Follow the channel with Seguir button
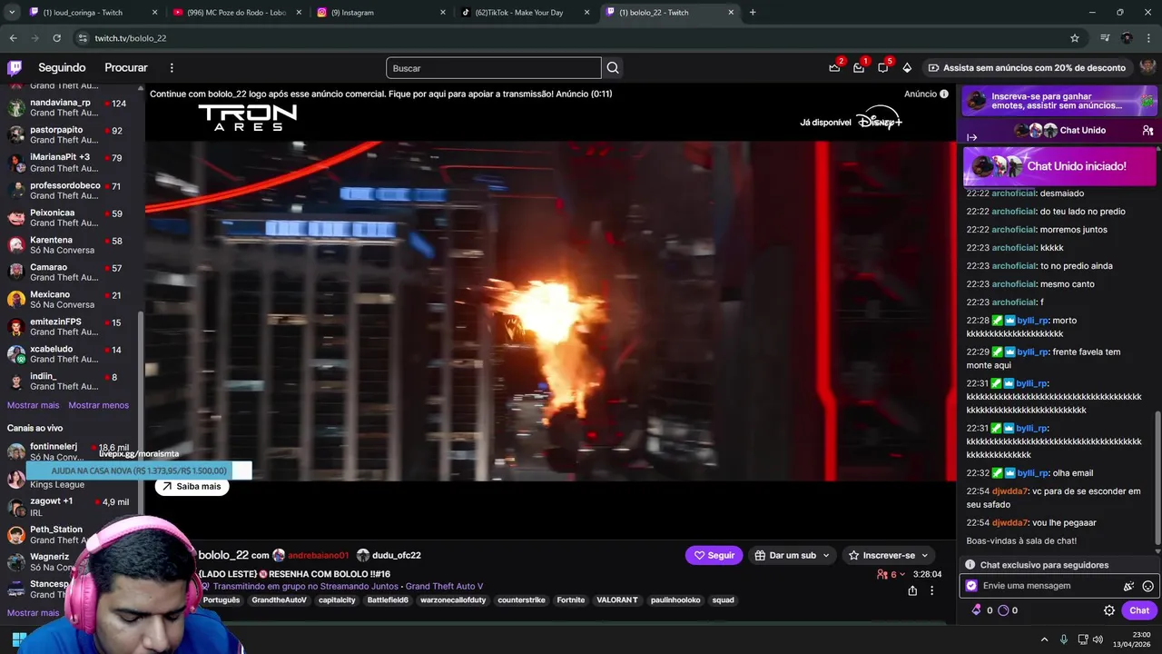This screenshot has height=654, width=1162. pyautogui.click(x=714, y=555)
